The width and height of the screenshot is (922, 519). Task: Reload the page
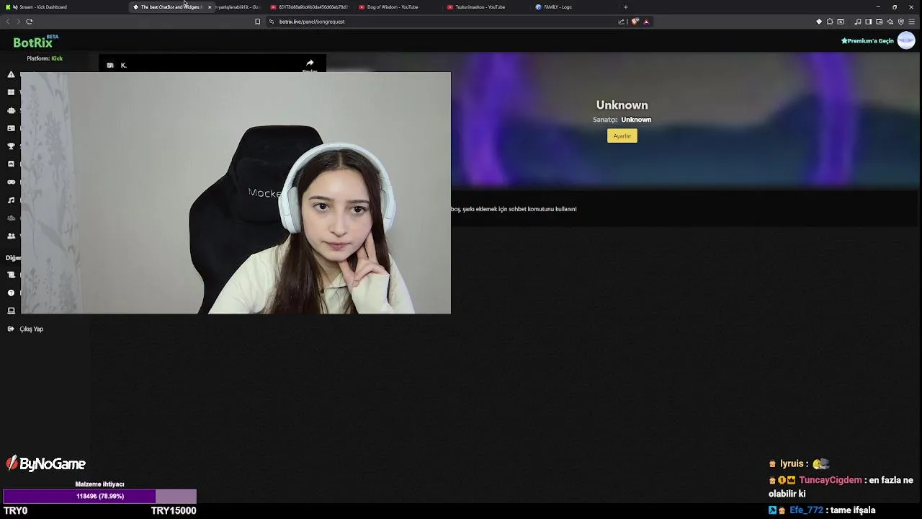(30, 22)
